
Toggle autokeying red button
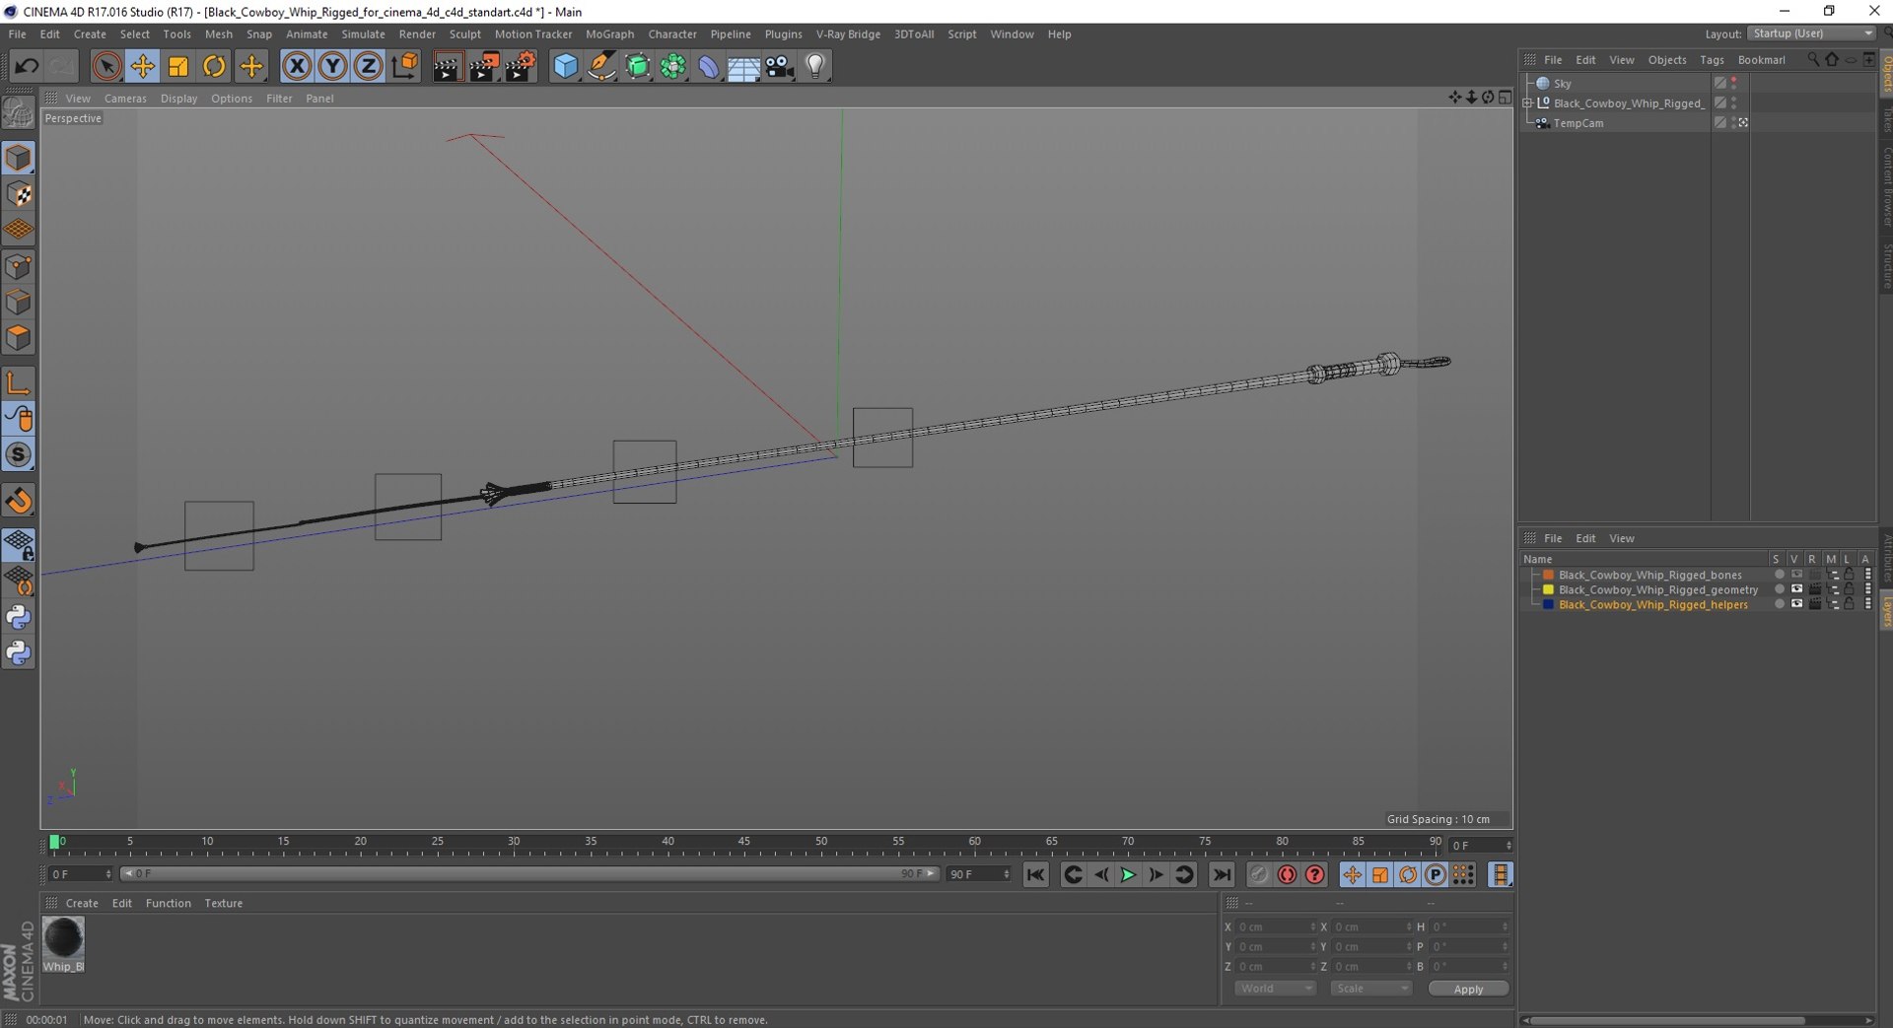click(1287, 874)
